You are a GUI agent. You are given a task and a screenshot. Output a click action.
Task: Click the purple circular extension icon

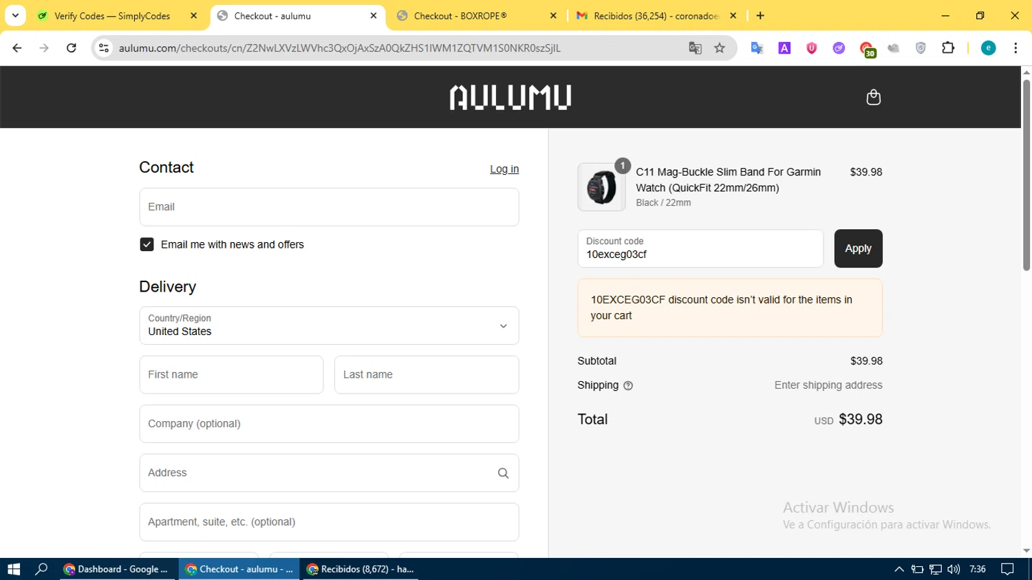pos(839,47)
